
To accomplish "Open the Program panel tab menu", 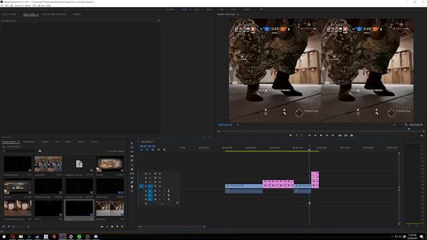I will pos(238,14).
